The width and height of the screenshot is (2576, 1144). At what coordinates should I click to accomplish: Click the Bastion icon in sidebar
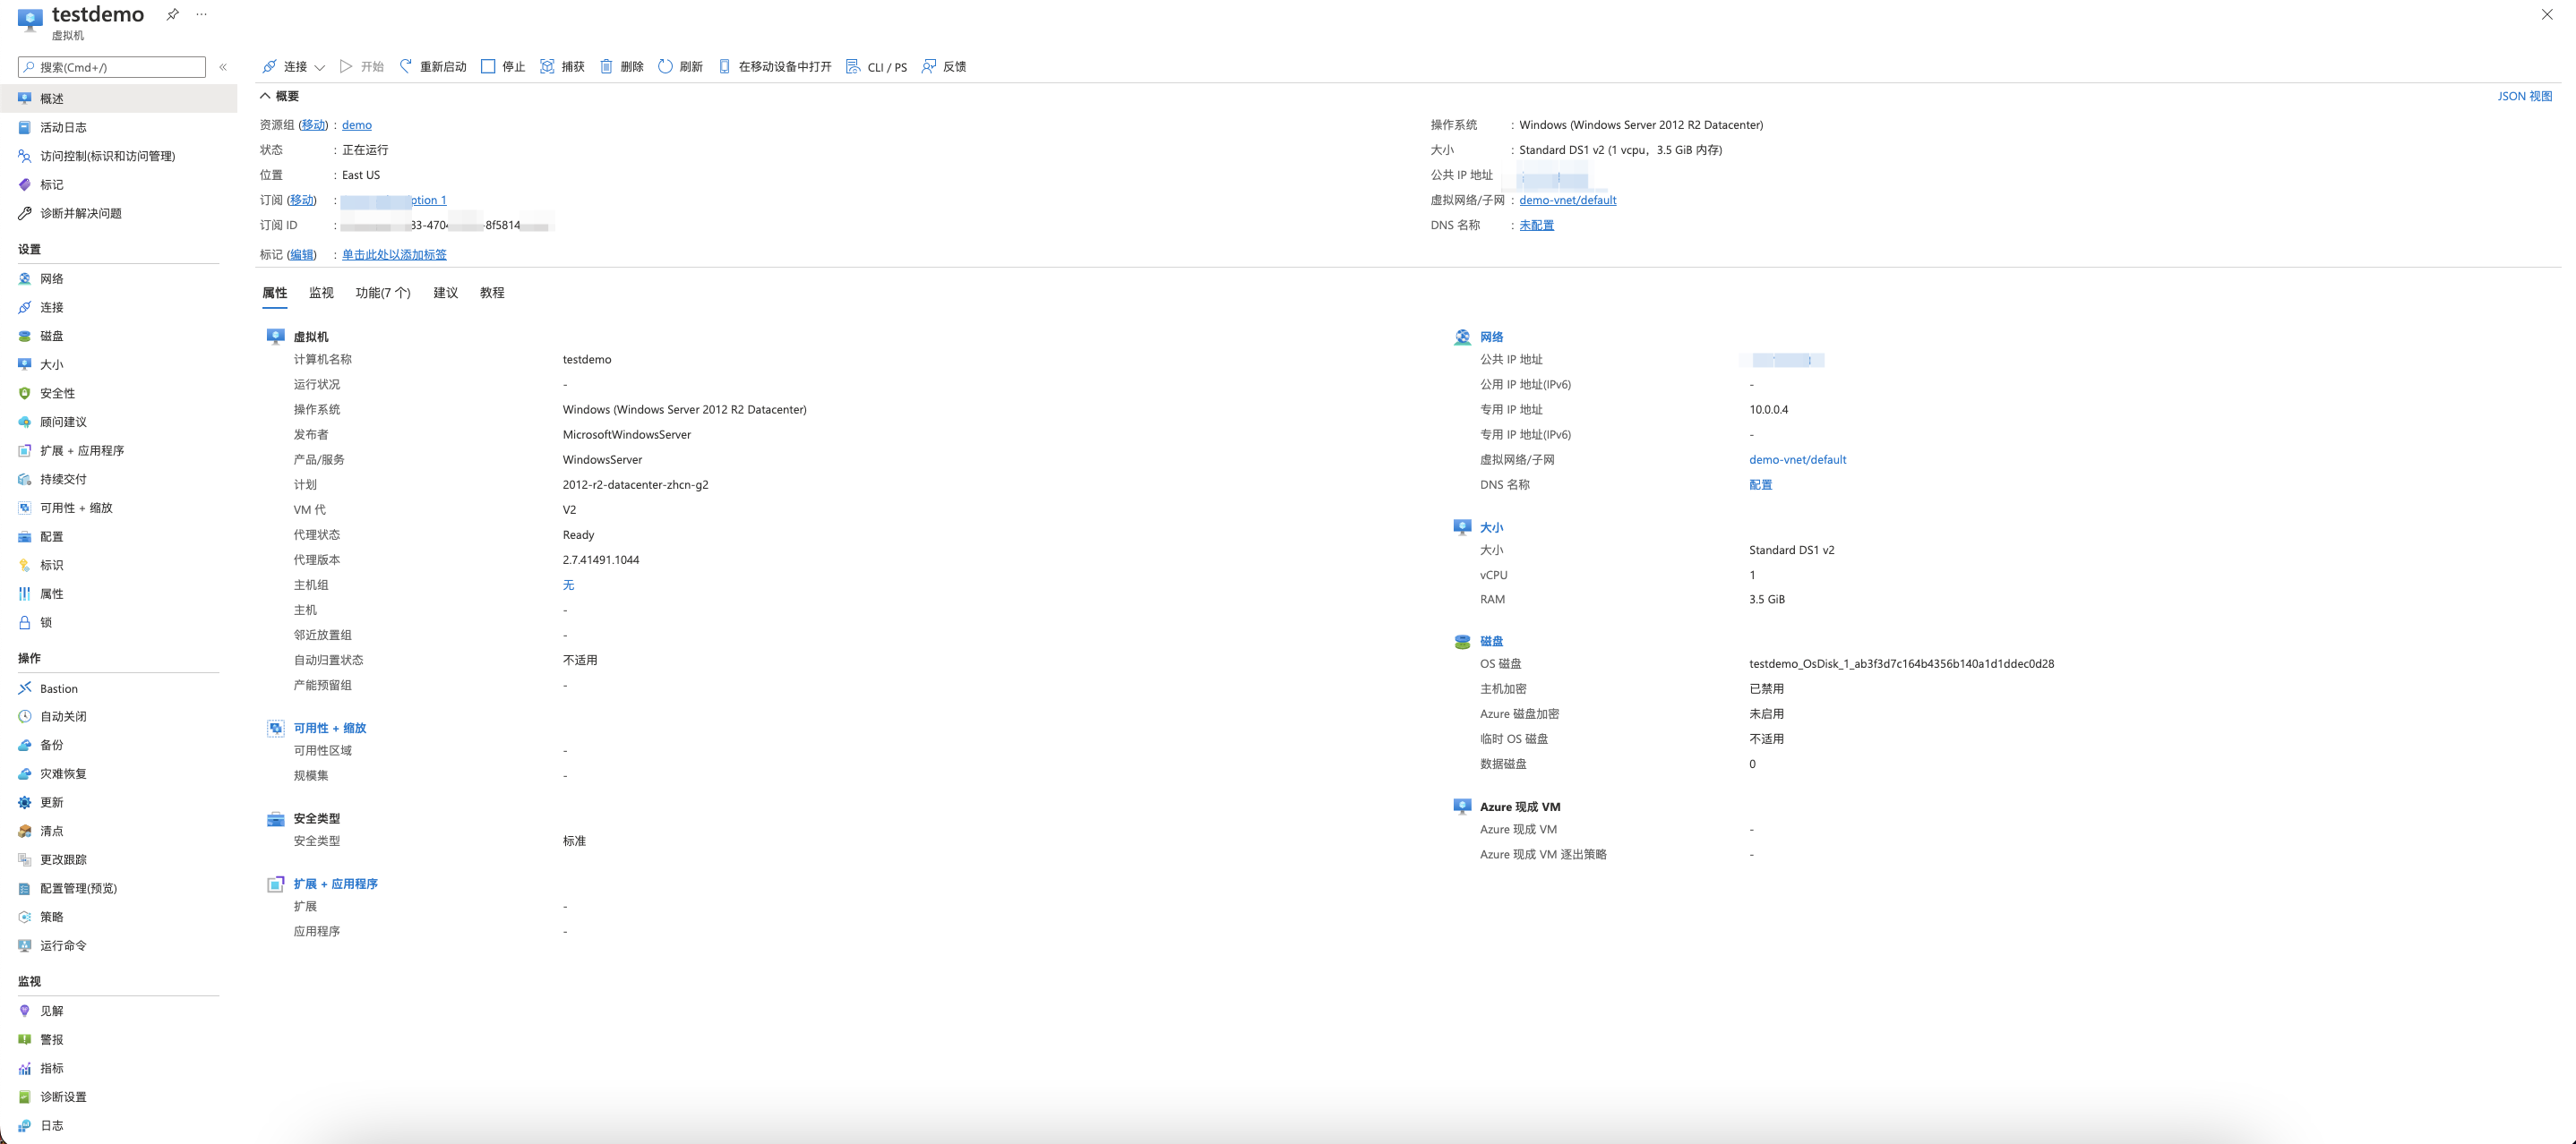[x=25, y=688]
